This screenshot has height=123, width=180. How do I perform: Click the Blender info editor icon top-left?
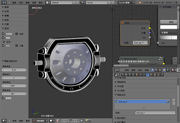pyautogui.click(x=4, y=2)
